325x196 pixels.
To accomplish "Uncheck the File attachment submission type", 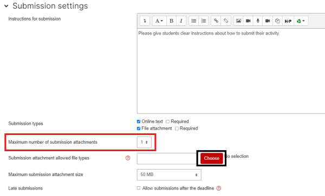I will click(139, 129).
